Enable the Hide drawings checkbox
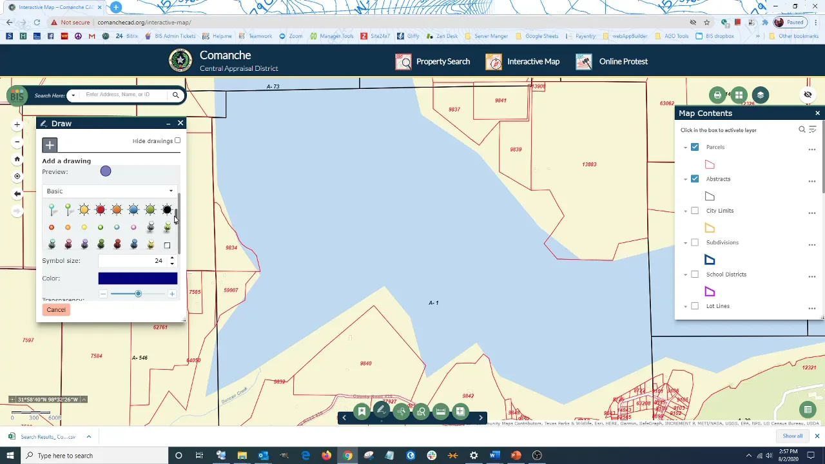825x464 pixels. tap(177, 140)
